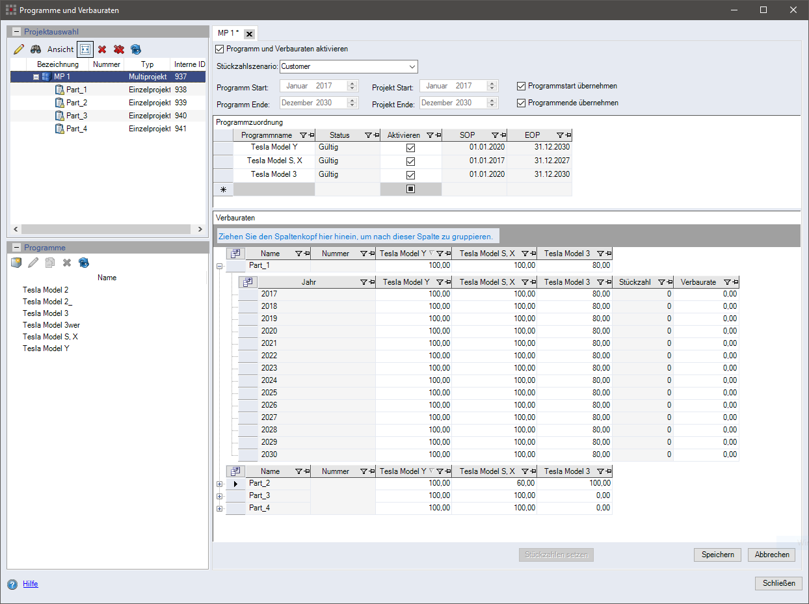Collapse the Programme panel

16,248
